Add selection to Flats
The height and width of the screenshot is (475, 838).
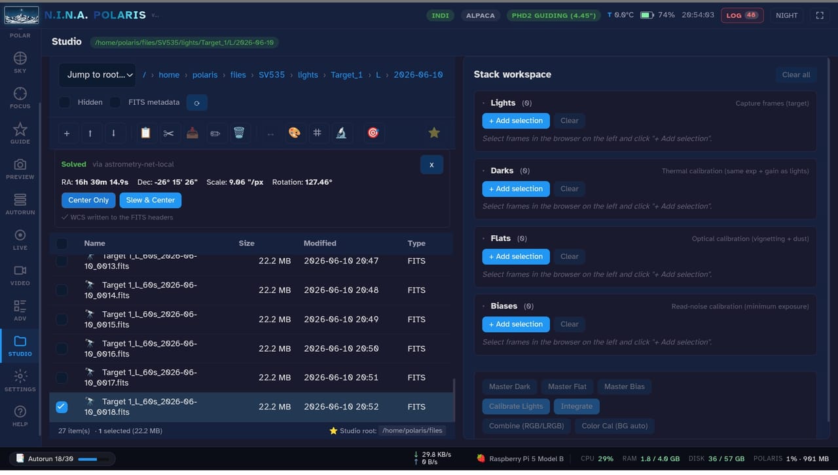click(x=516, y=256)
